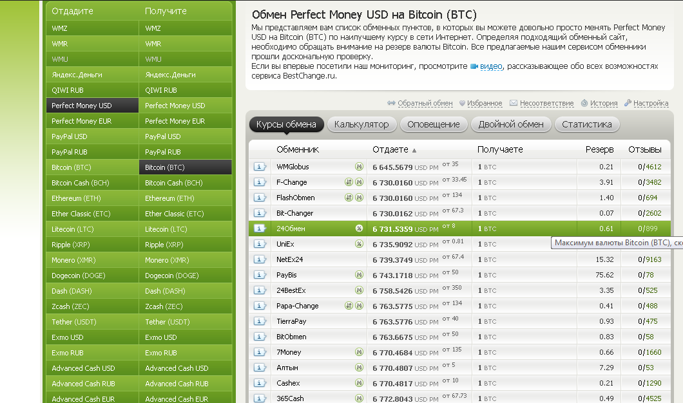
Task: Click the Несоответствие link
Action: pos(546,103)
